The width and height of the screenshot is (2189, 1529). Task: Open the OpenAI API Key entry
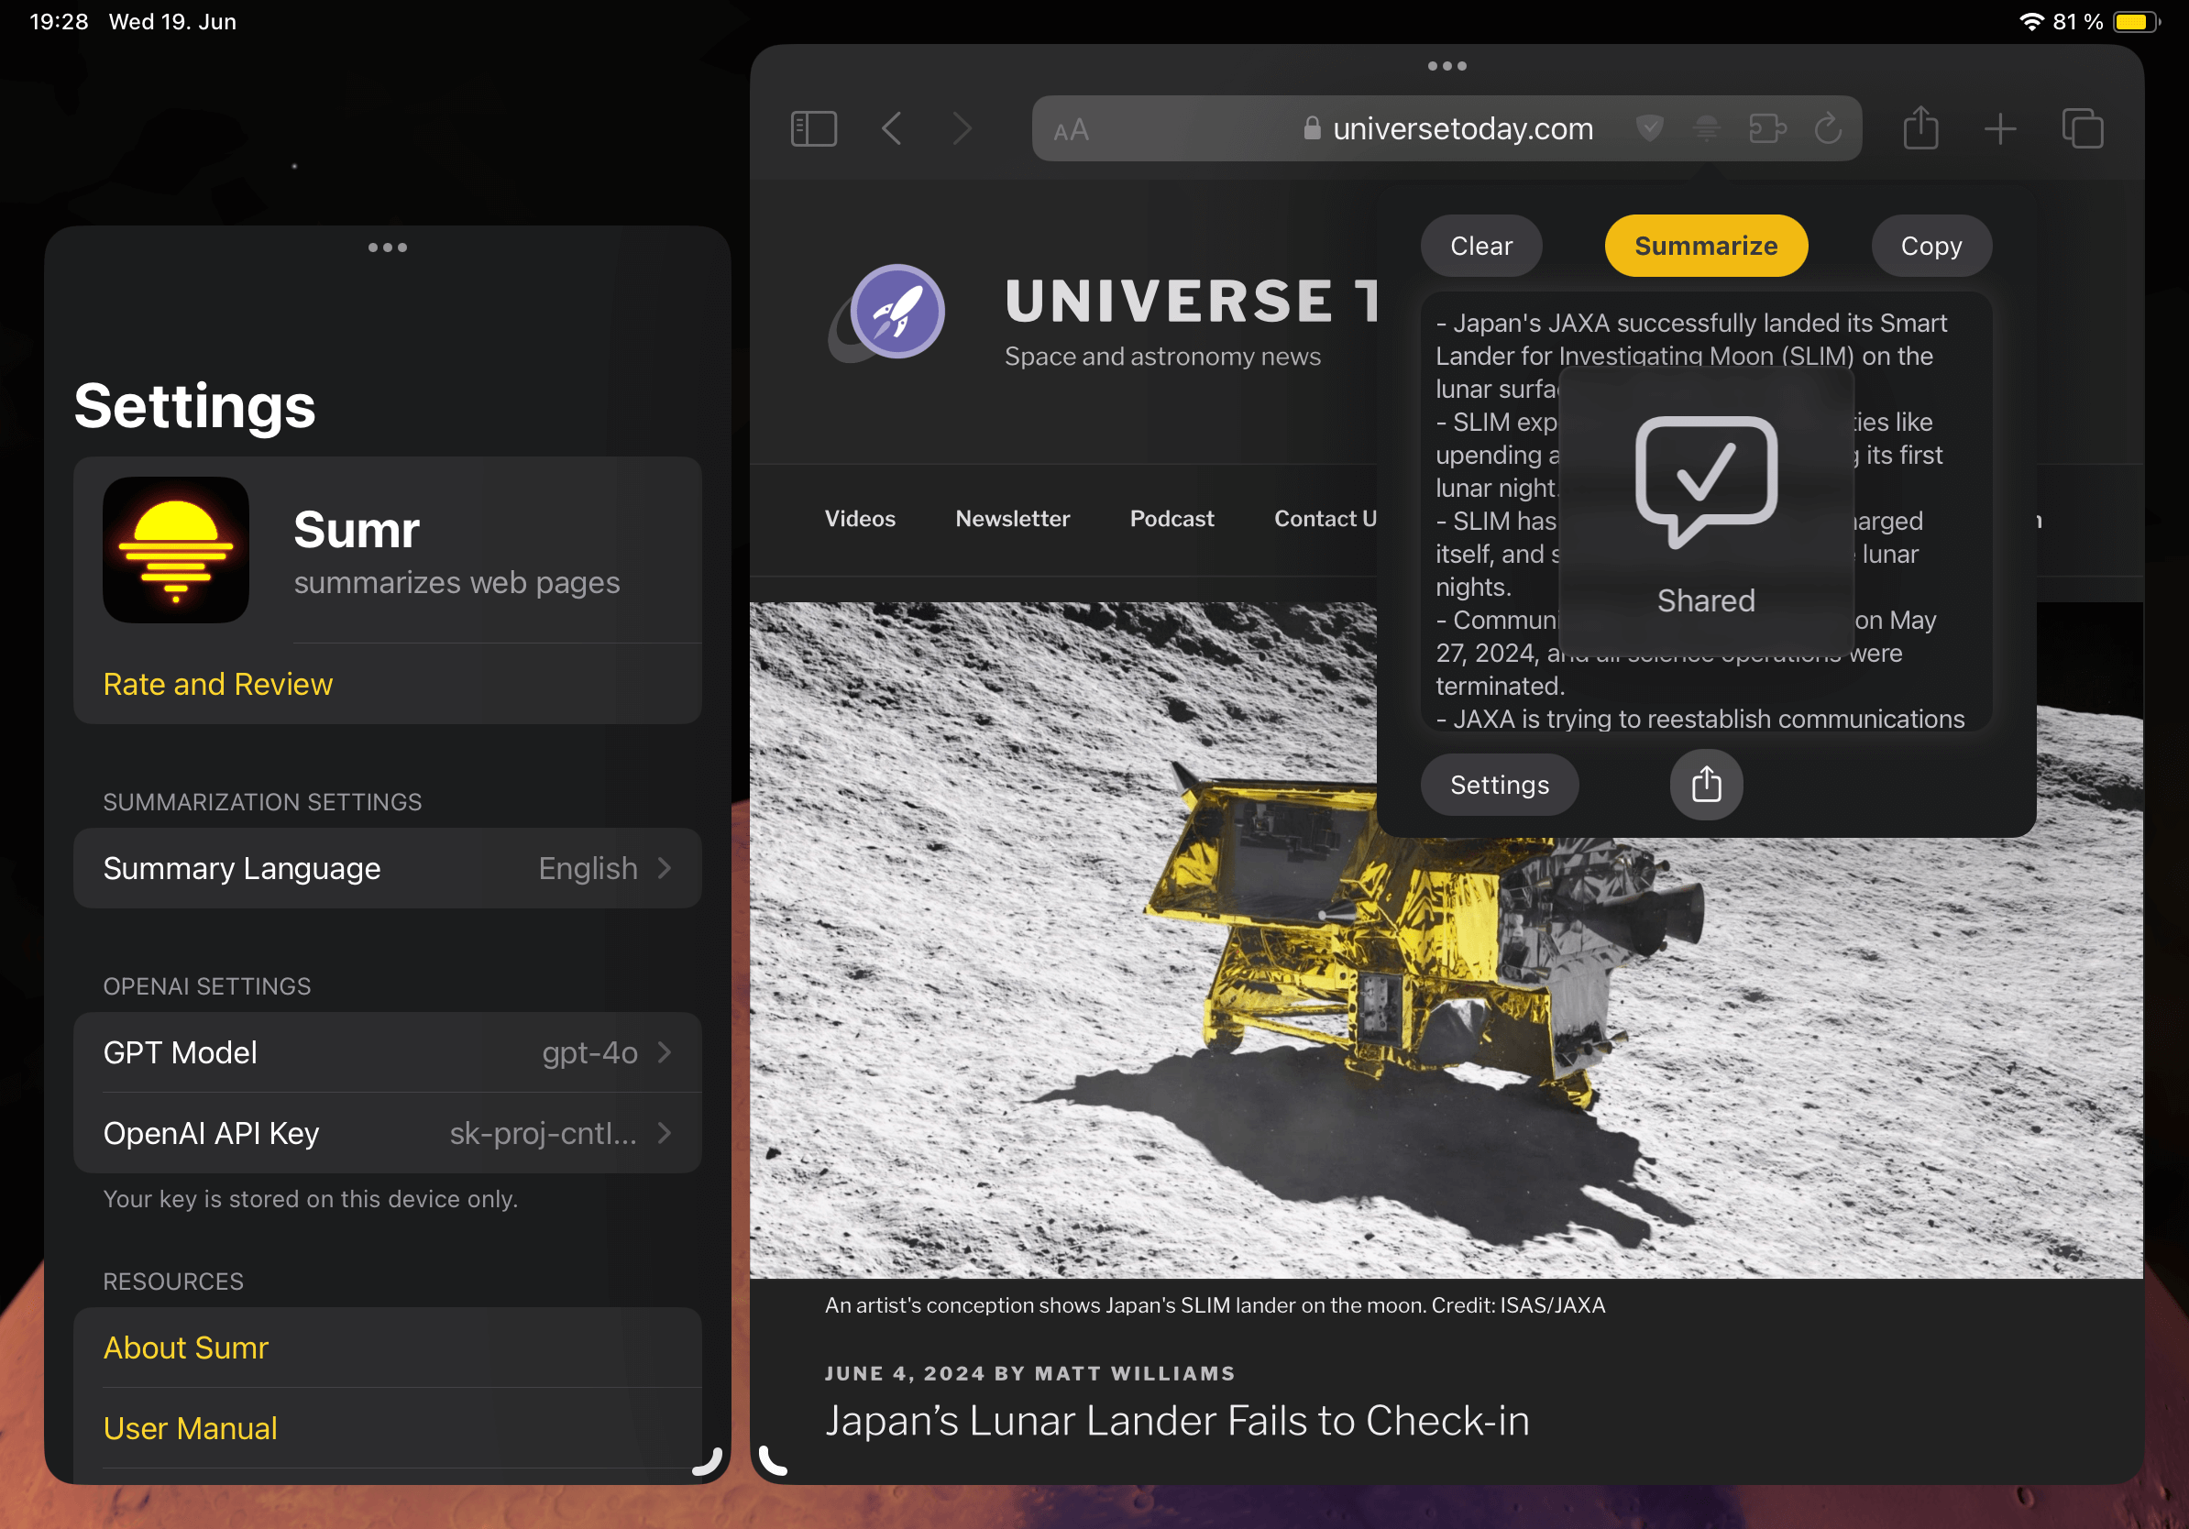(x=387, y=1132)
